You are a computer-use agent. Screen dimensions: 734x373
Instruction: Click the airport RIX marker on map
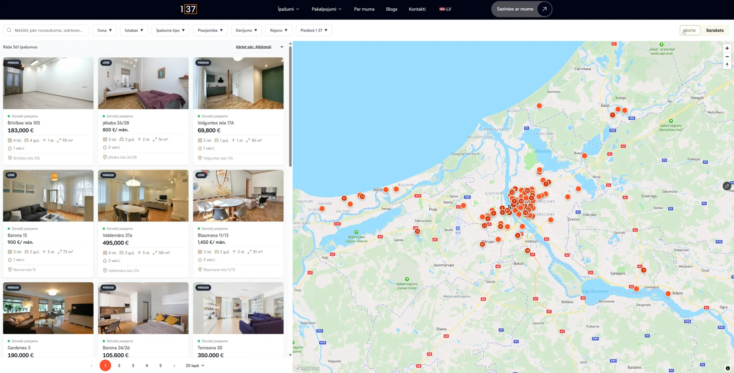(x=458, y=228)
